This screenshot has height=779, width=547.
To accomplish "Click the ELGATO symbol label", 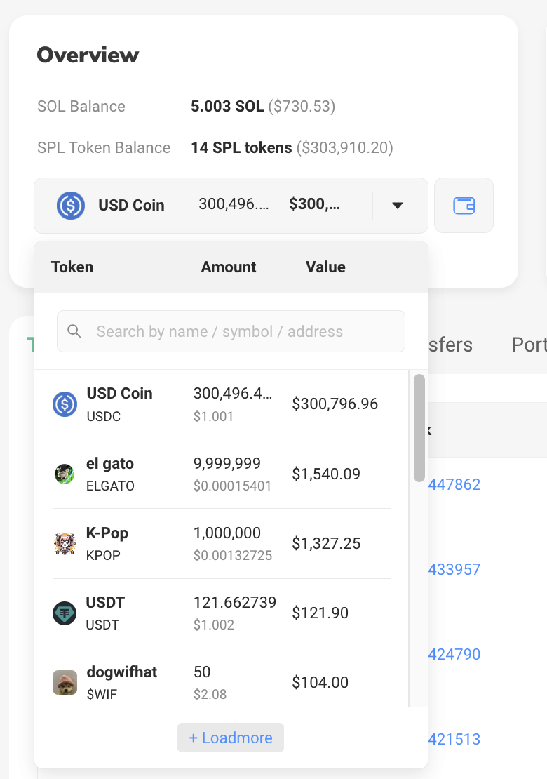I will point(110,486).
